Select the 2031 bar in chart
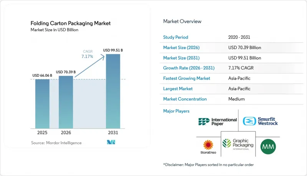307x176 pixels. click(x=113, y=91)
